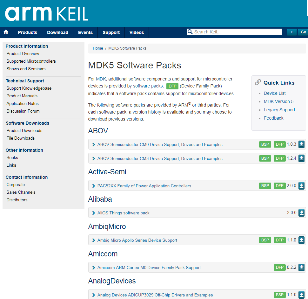Screen dimensions: 308x299
Task: Open Supported Microcontrollers in sidebar
Action: point(31,61)
